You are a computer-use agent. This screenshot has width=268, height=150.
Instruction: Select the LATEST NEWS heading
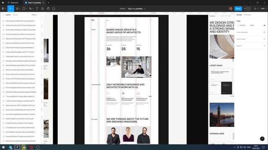[x=216, y=65]
